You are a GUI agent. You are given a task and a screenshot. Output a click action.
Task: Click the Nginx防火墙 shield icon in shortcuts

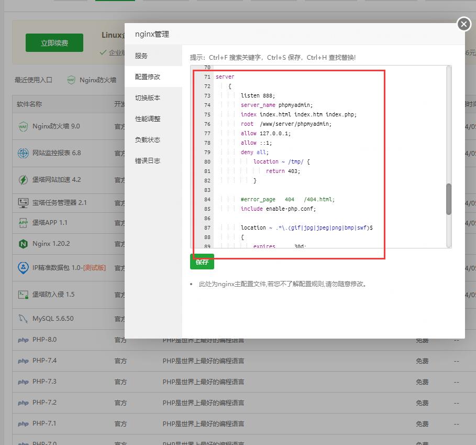coord(71,80)
